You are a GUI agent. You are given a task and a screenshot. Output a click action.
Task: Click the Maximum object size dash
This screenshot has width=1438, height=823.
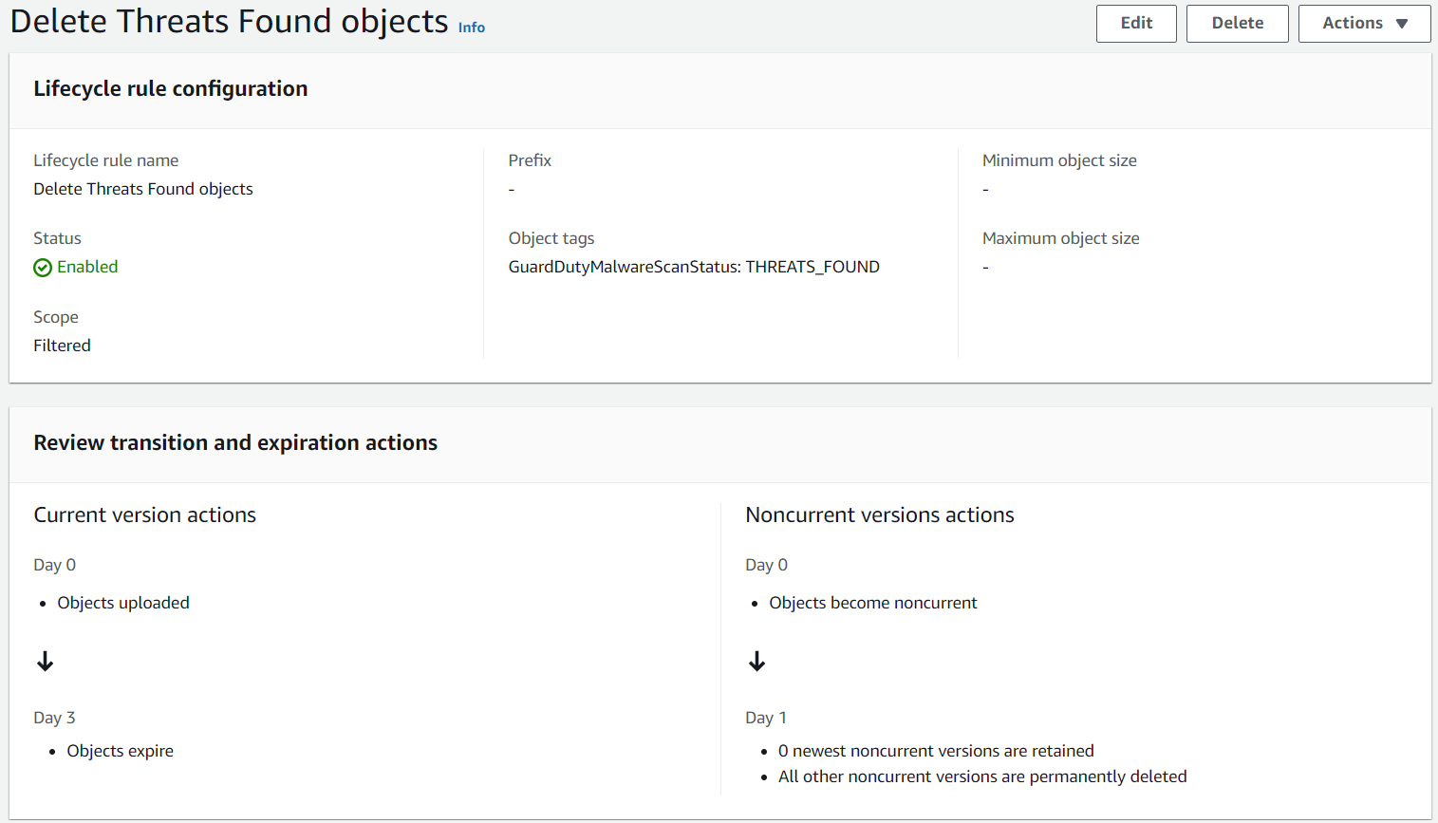coord(985,267)
